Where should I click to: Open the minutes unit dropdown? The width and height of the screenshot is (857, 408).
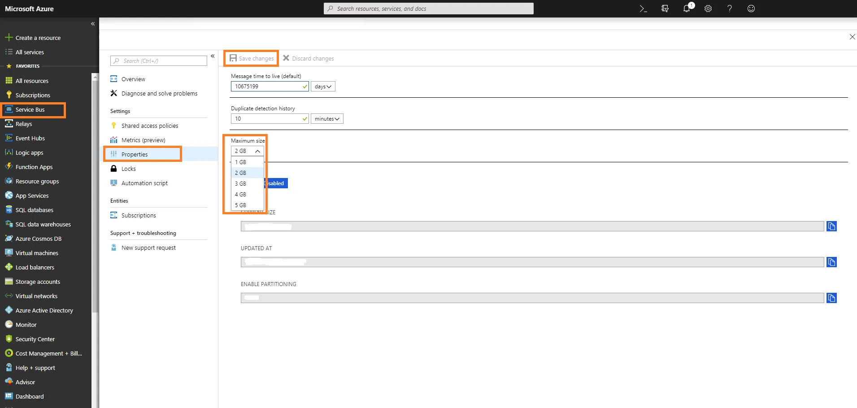pyautogui.click(x=327, y=119)
